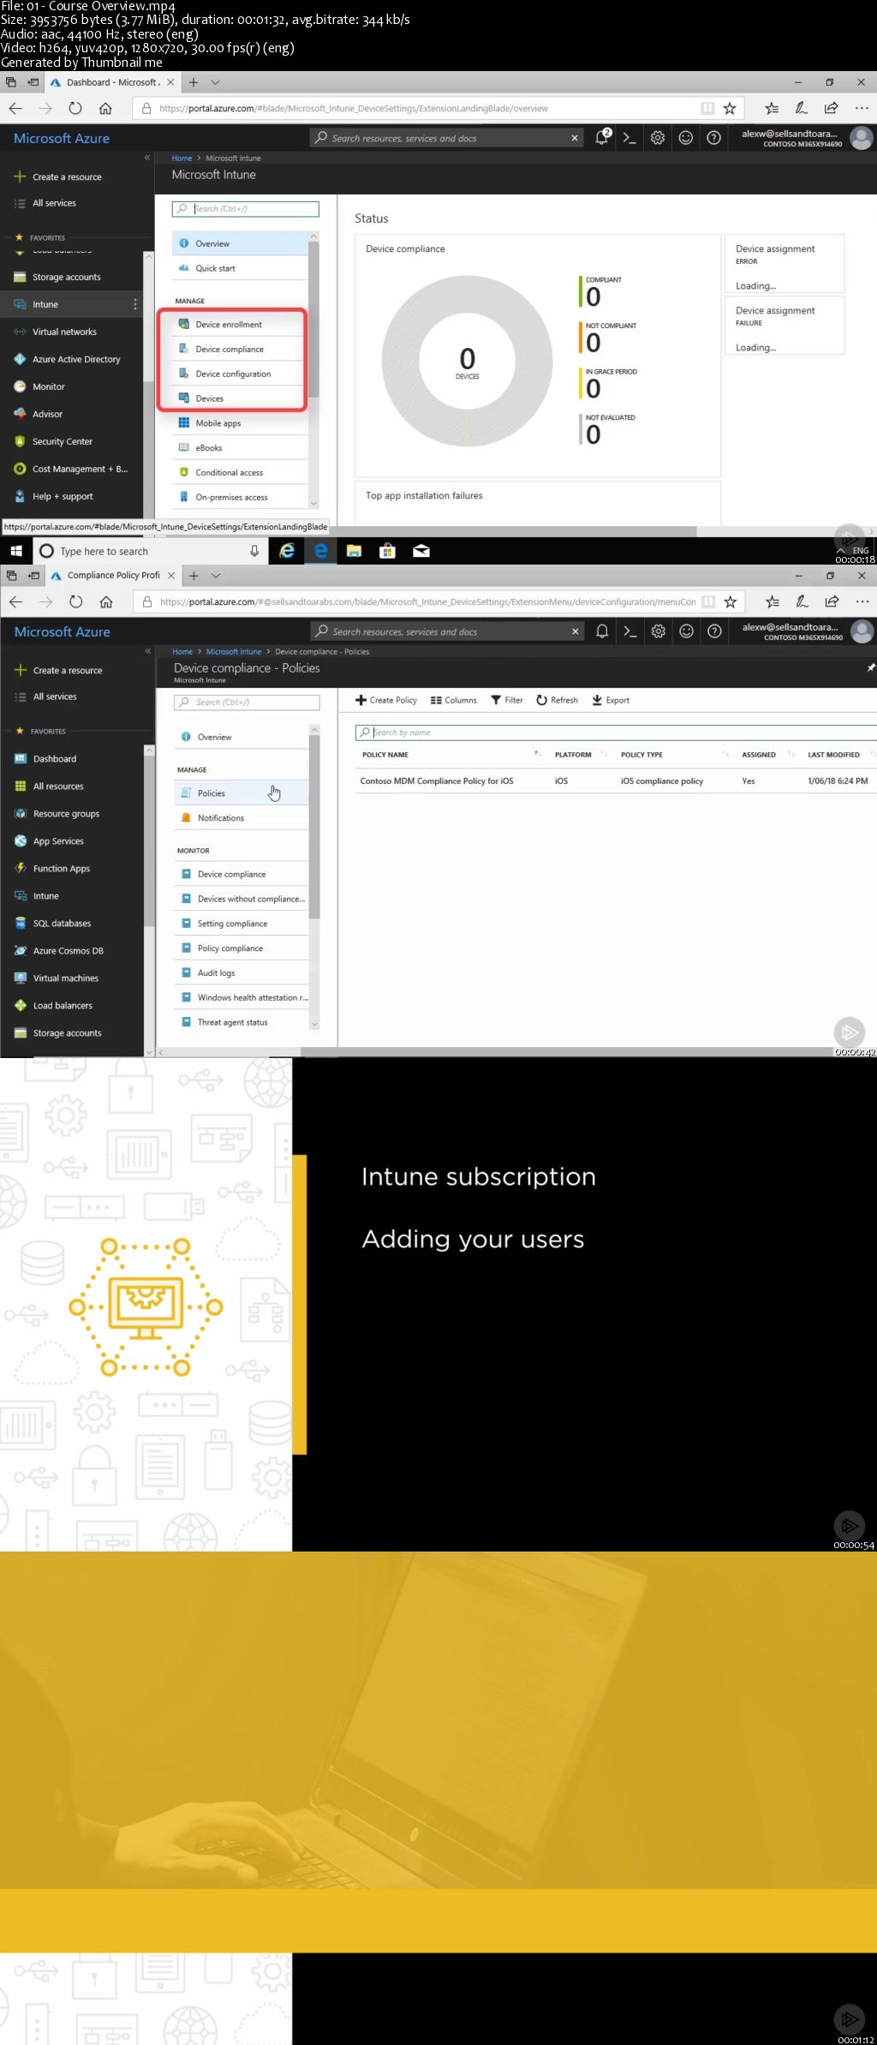The height and width of the screenshot is (2045, 877).
Task: Open Advisor in Azure sidebar
Action: coord(47,415)
